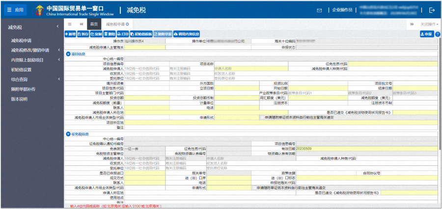Click the 申请人名称 field in 项目信息

251,69
